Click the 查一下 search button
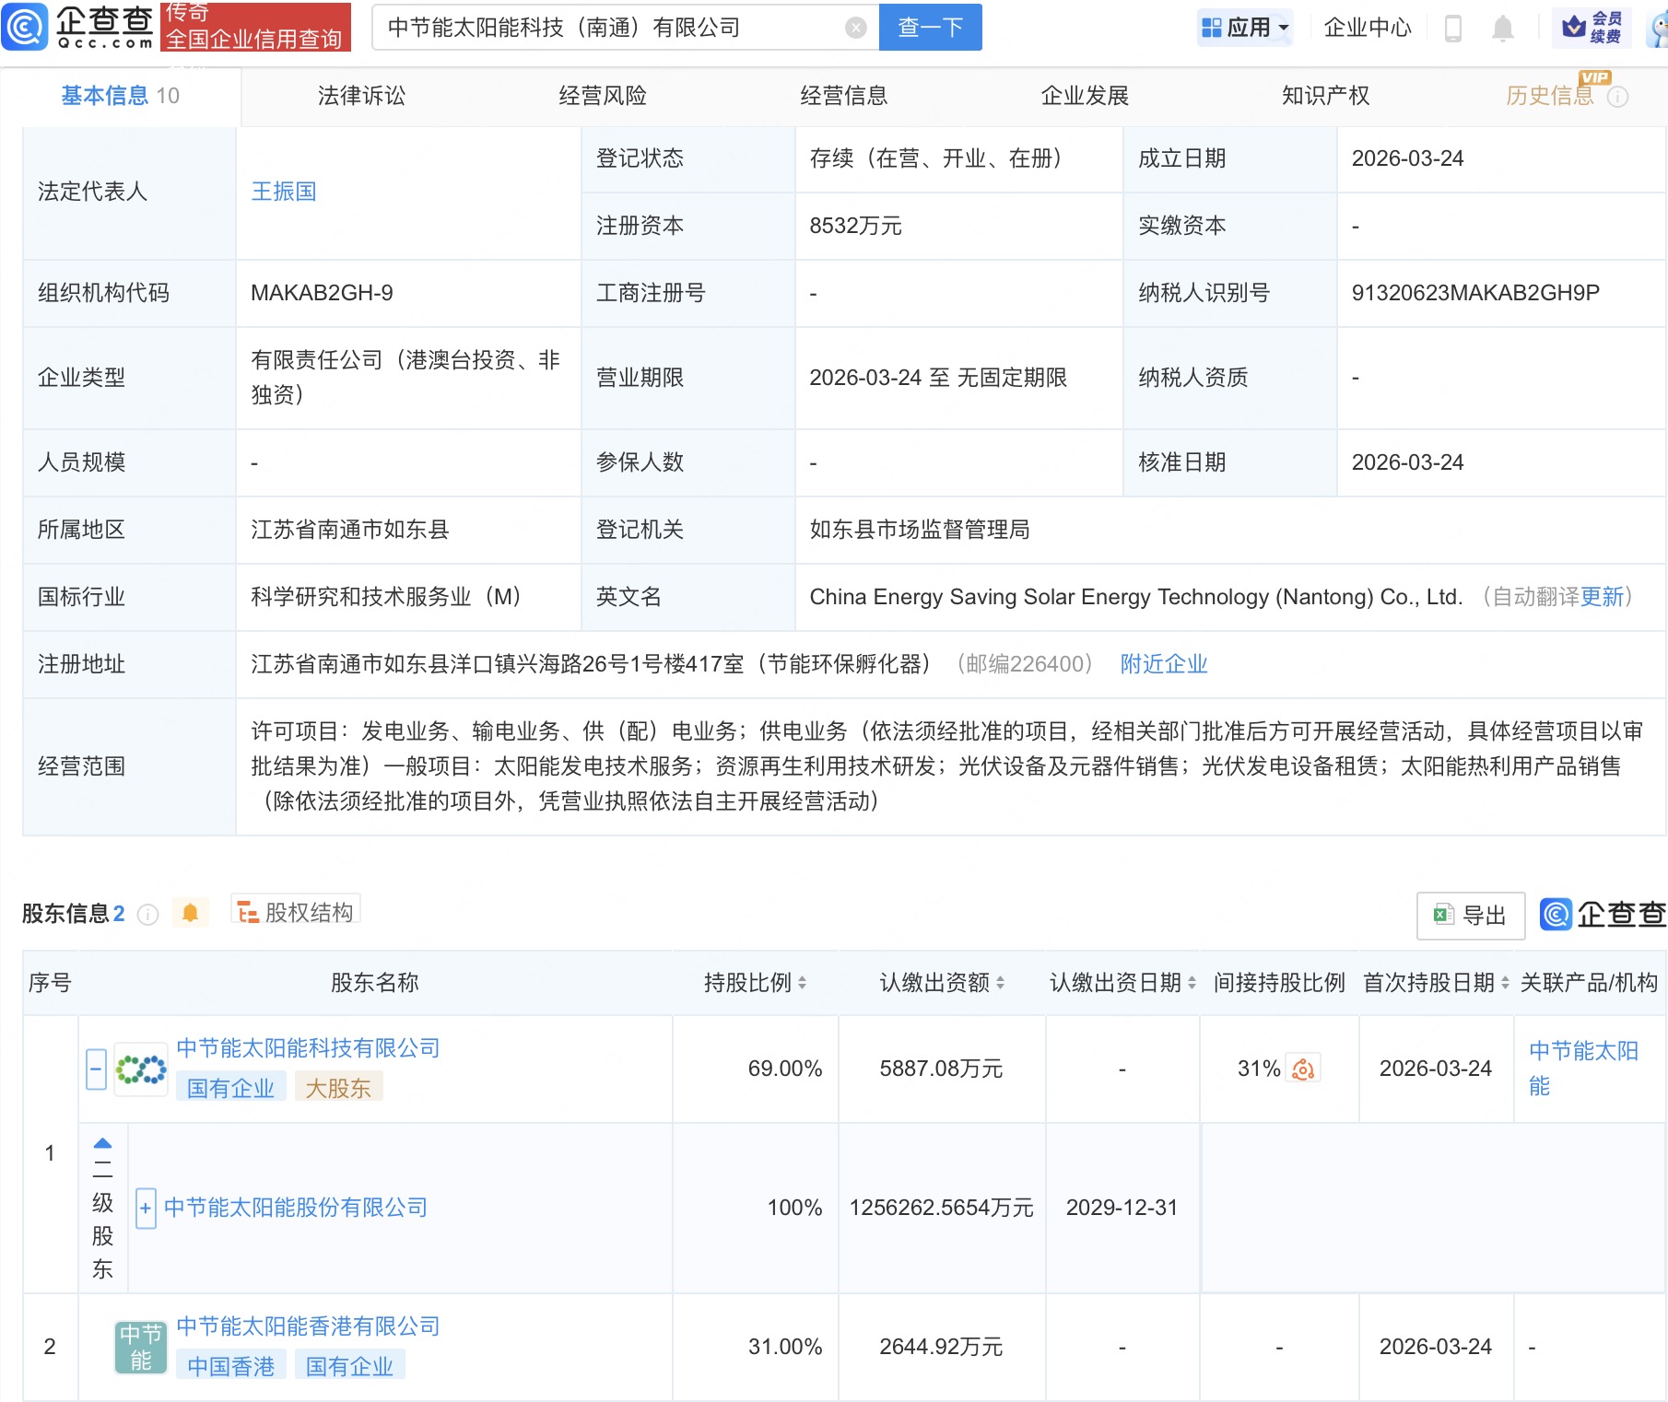 930,27
